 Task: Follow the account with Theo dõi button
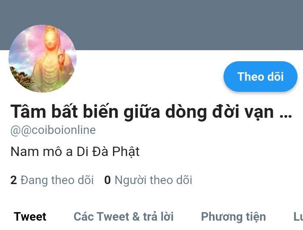click(x=261, y=77)
